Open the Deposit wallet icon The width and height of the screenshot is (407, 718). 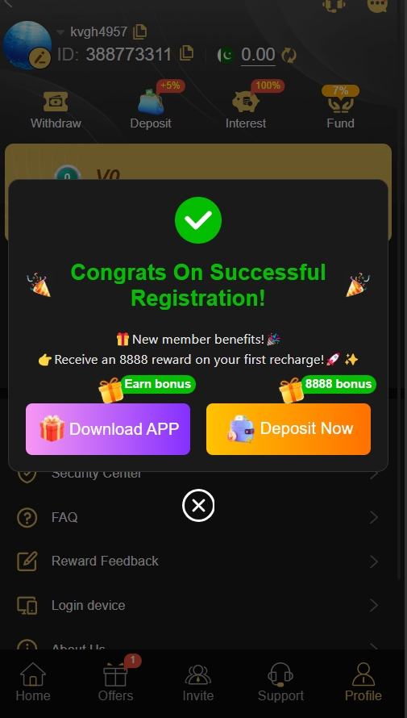(x=151, y=102)
